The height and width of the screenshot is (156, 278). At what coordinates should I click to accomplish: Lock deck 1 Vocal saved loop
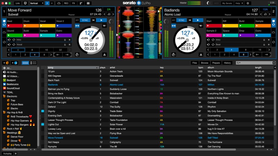65,45
